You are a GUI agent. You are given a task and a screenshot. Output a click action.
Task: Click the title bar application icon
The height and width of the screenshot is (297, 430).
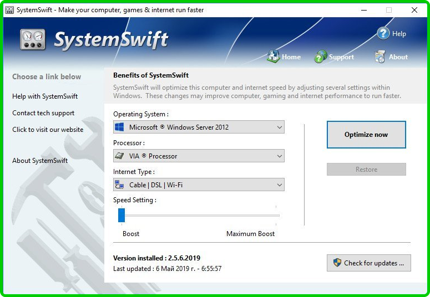point(9,10)
